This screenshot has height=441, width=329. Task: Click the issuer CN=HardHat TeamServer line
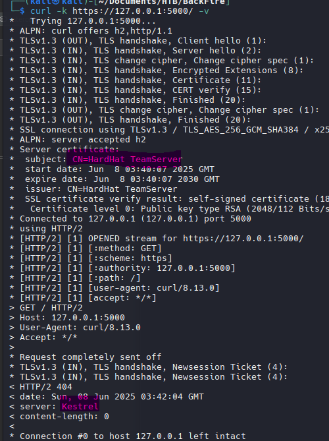click(101, 189)
